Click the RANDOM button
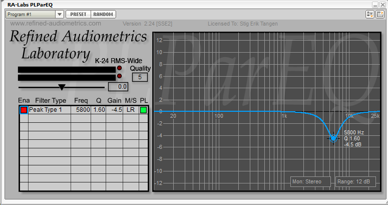The image size is (388, 205). coord(103,15)
